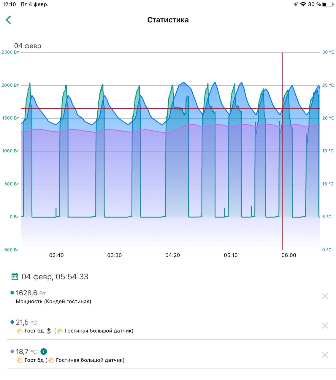Go back using the top-left chevron

8,20
